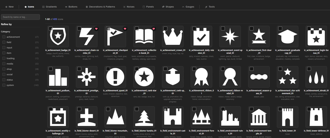Check the system category filter
330x138 pixels.
pyautogui.click(x=4, y=85)
